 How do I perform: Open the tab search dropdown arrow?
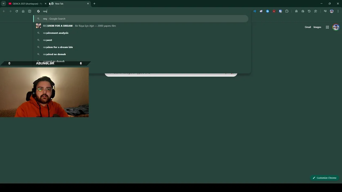pyautogui.click(x=3, y=4)
